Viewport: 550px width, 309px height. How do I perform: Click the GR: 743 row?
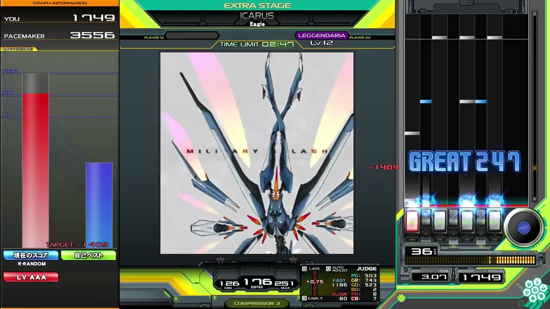coord(364,280)
